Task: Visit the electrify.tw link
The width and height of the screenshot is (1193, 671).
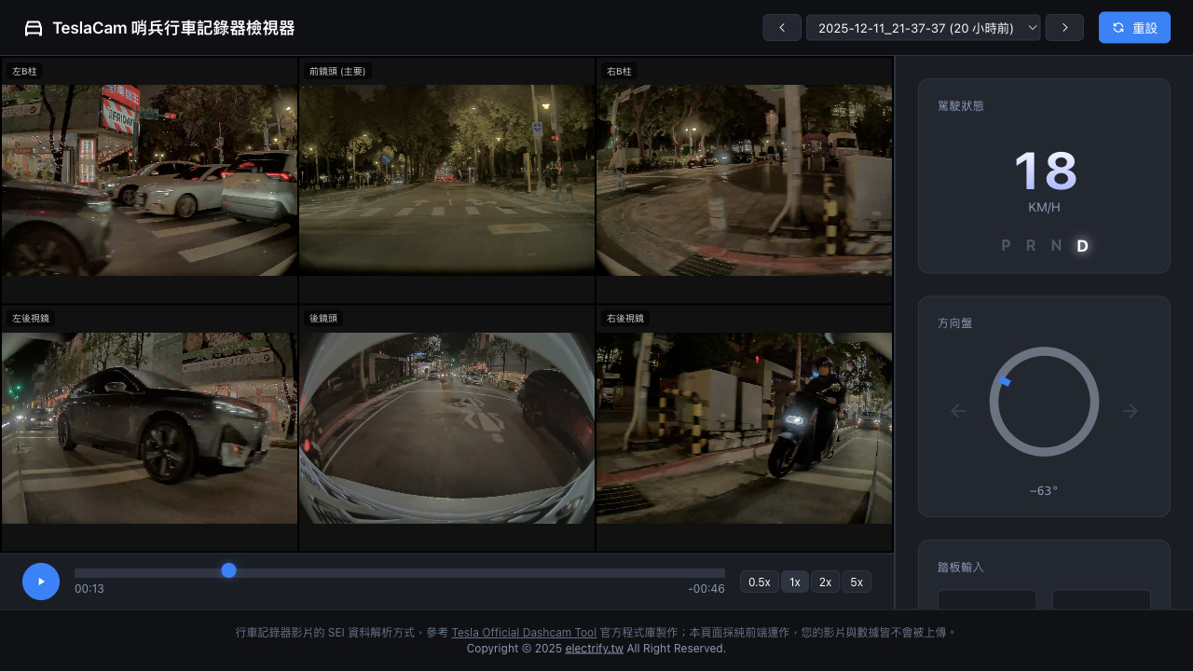Action: click(594, 649)
